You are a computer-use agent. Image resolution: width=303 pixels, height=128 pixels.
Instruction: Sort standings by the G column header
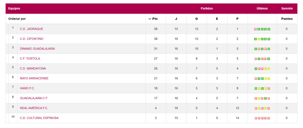196,19
